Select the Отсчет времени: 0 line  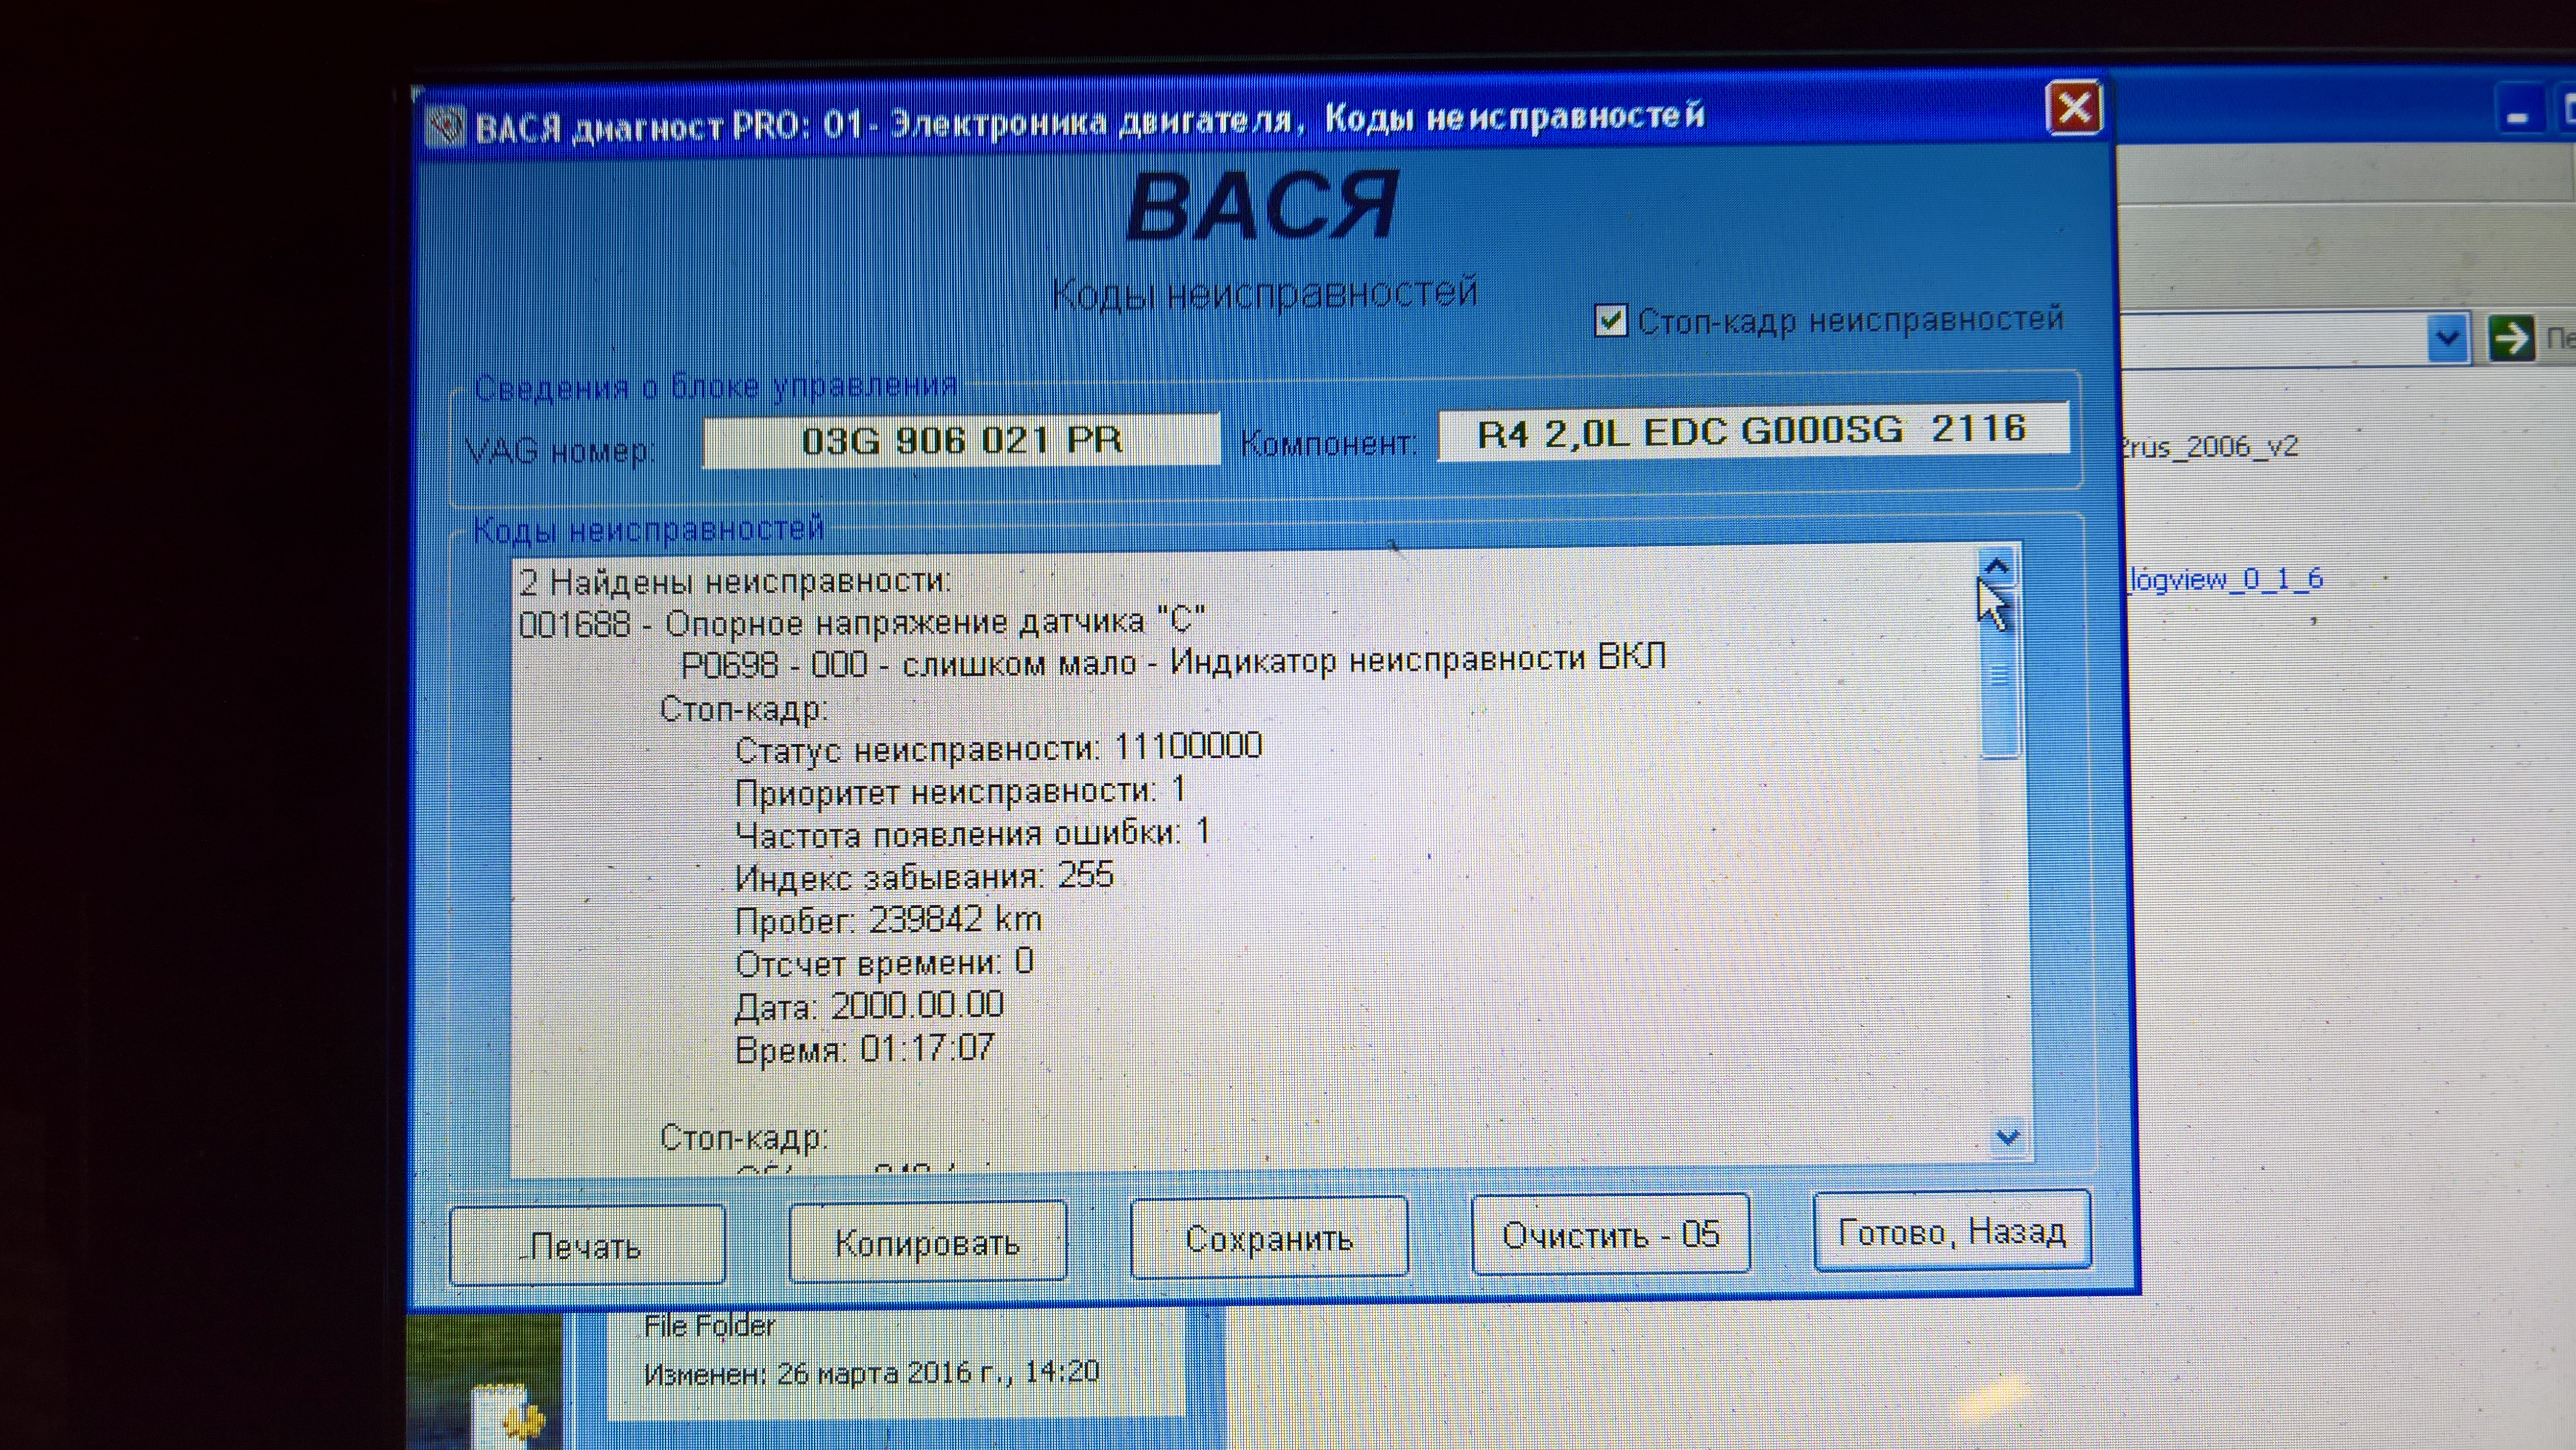[x=884, y=963]
